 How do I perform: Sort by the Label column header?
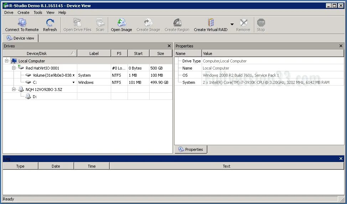[x=94, y=53]
